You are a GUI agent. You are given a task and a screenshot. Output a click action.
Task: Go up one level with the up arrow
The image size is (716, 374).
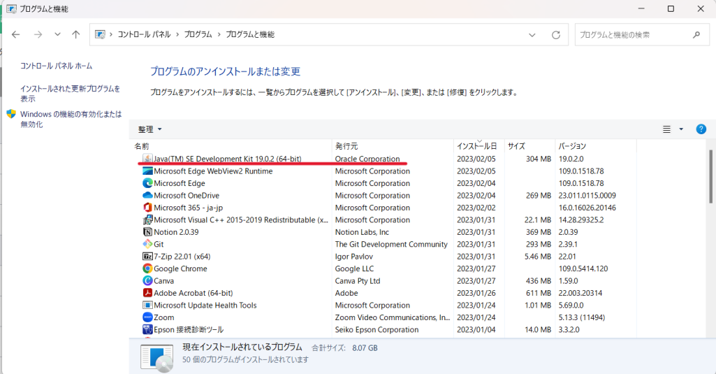pos(76,34)
